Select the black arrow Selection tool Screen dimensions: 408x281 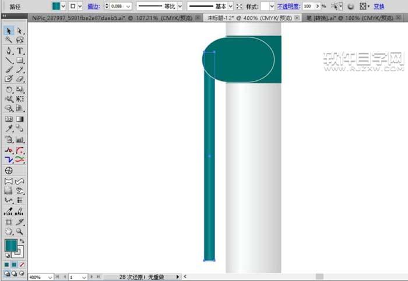9,31
